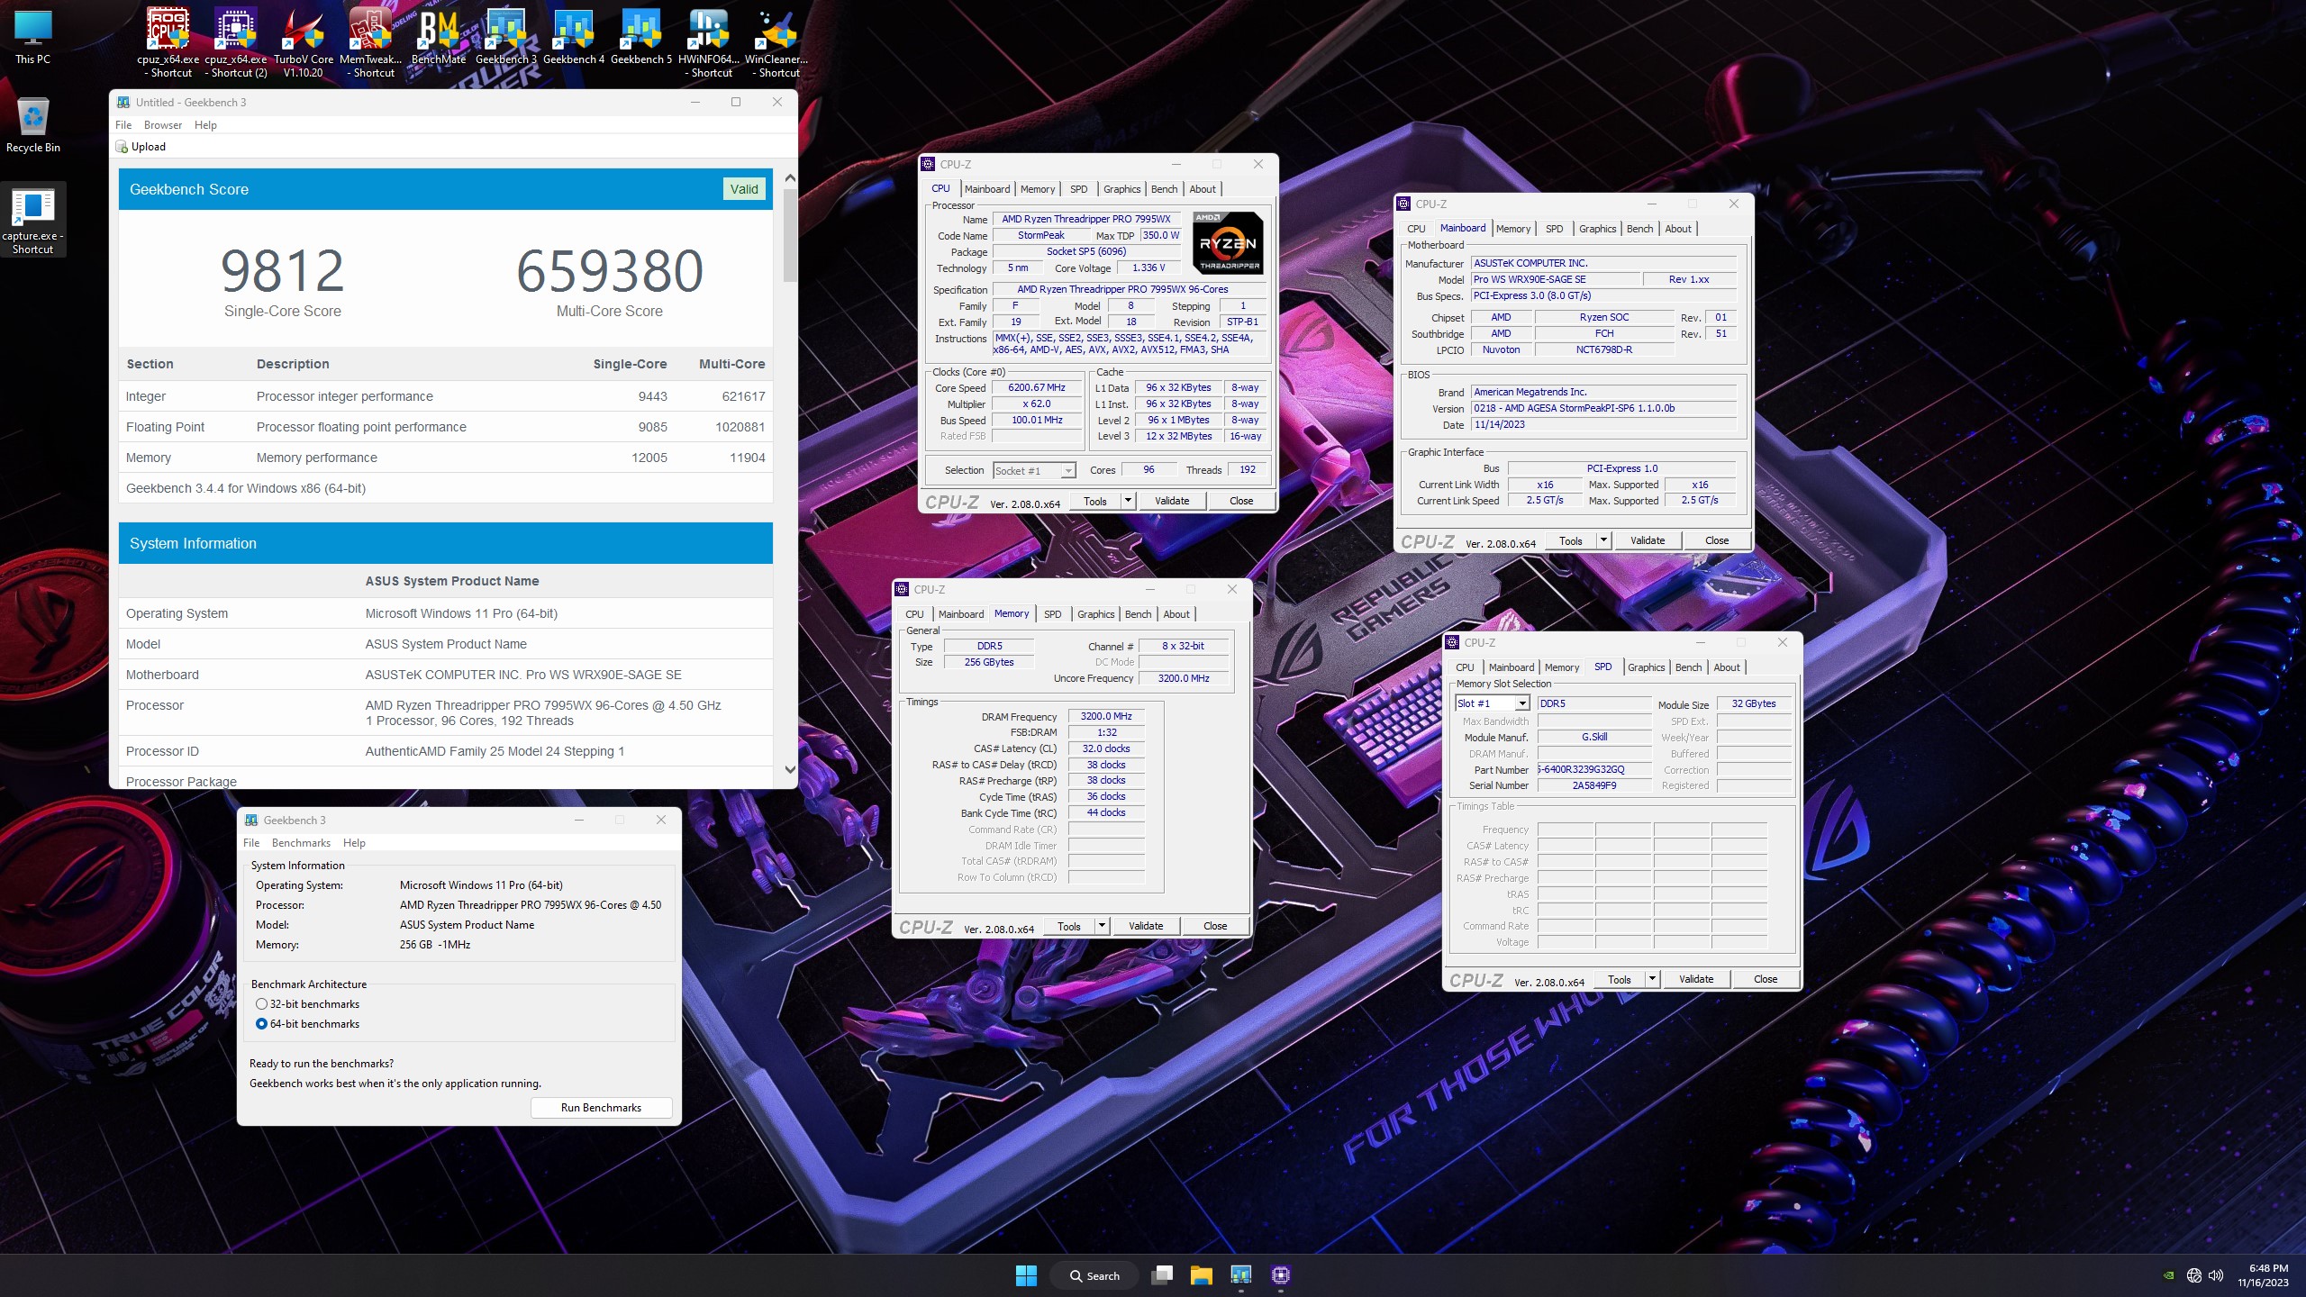Click the Valid badge on Geekbench Score
The image size is (2306, 1297).
pyautogui.click(x=744, y=189)
